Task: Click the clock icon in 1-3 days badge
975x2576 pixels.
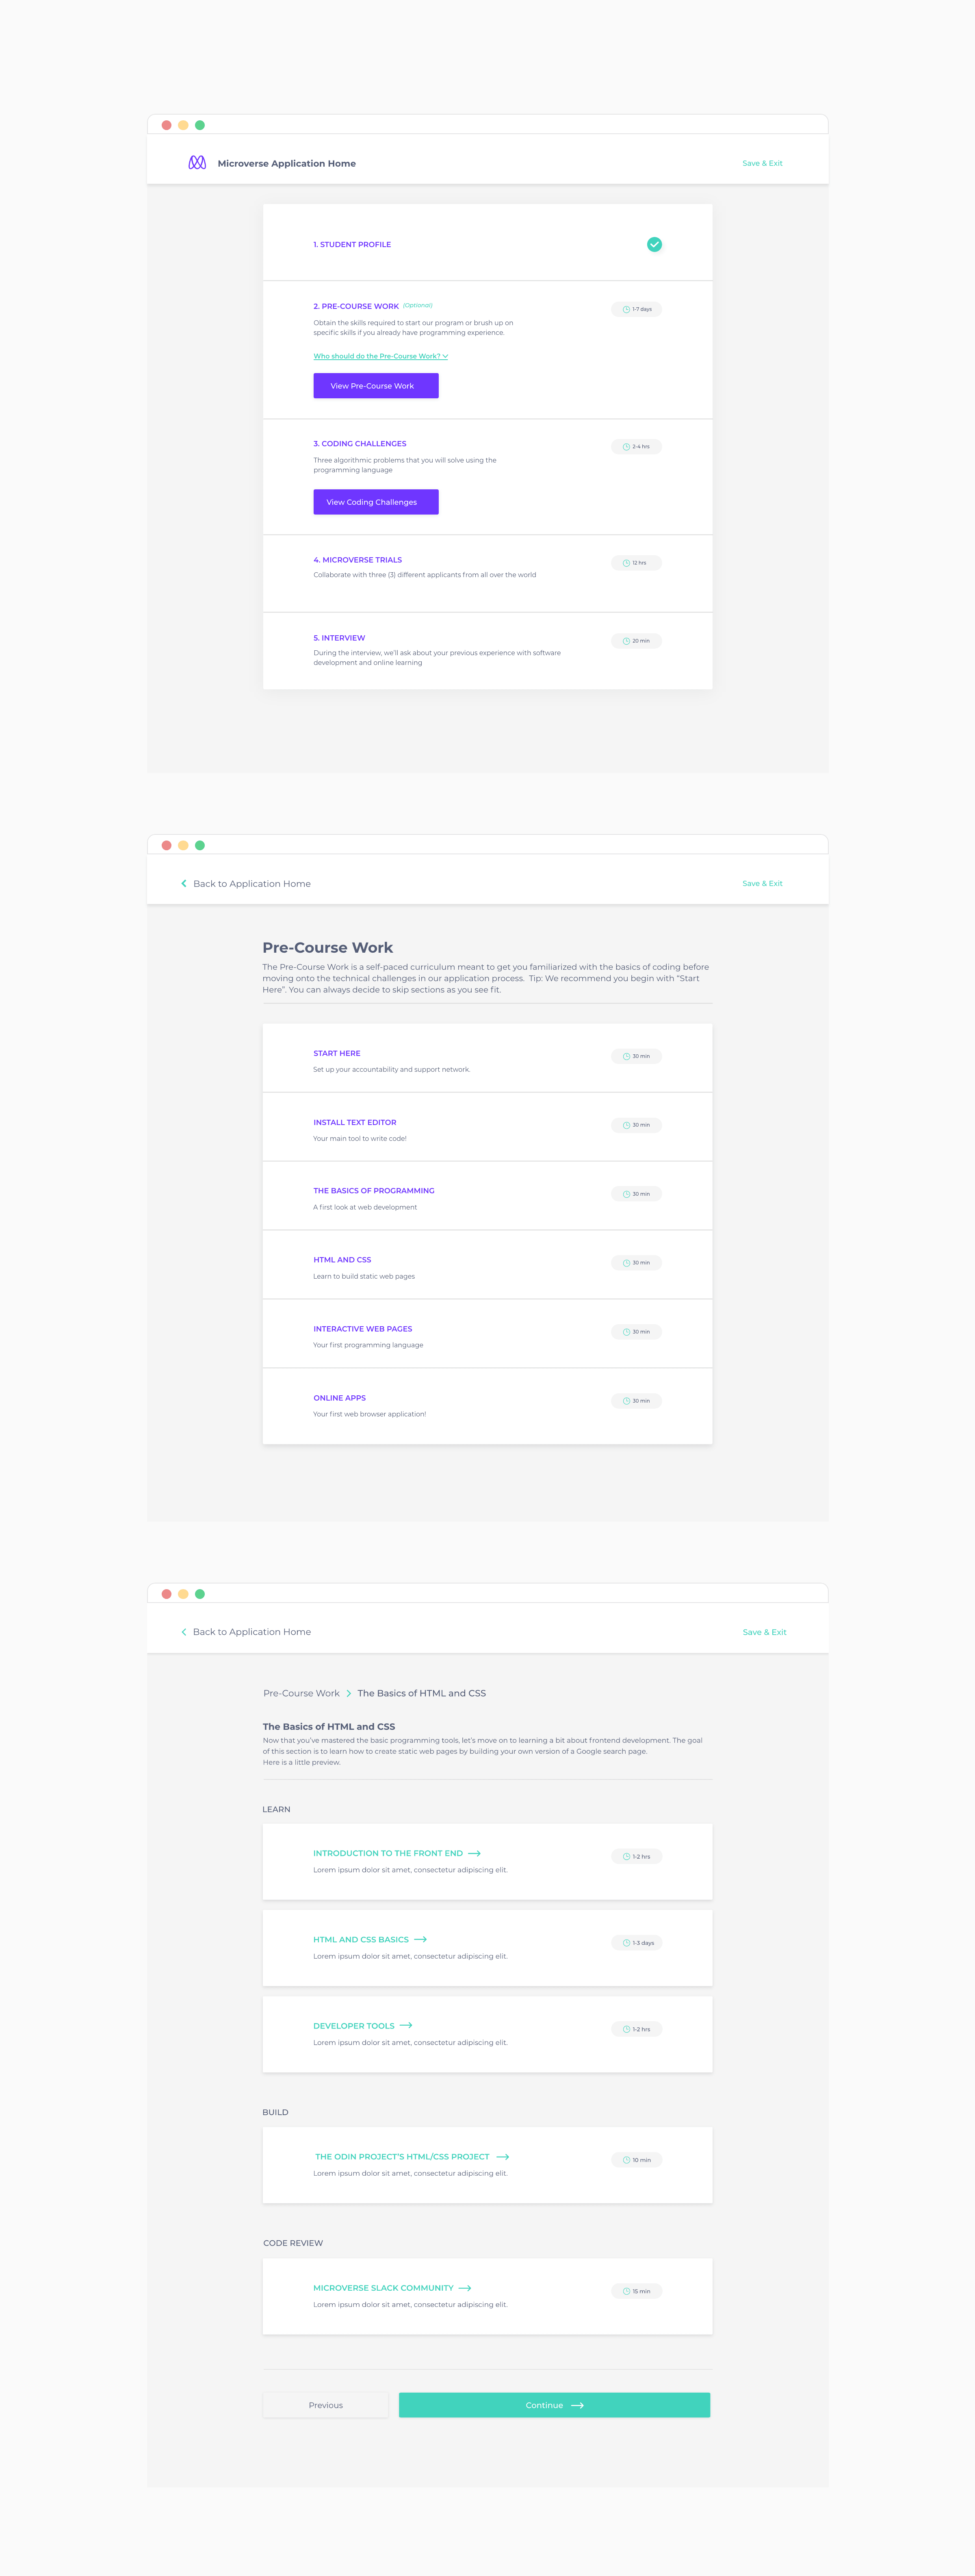Action: (626, 1943)
